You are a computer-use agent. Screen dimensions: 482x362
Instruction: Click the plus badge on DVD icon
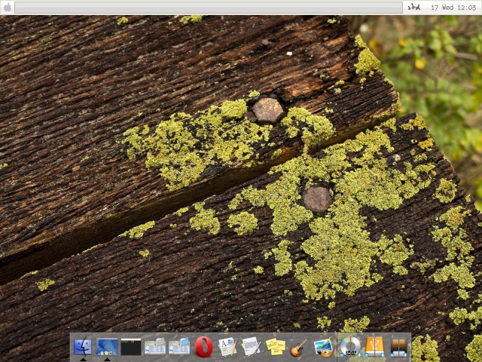tap(360, 354)
